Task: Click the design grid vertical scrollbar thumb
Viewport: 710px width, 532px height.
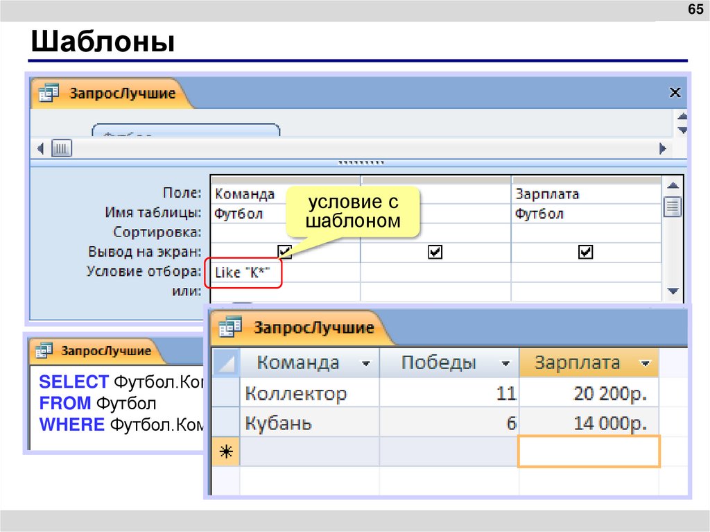Action: pyautogui.click(x=673, y=207)
